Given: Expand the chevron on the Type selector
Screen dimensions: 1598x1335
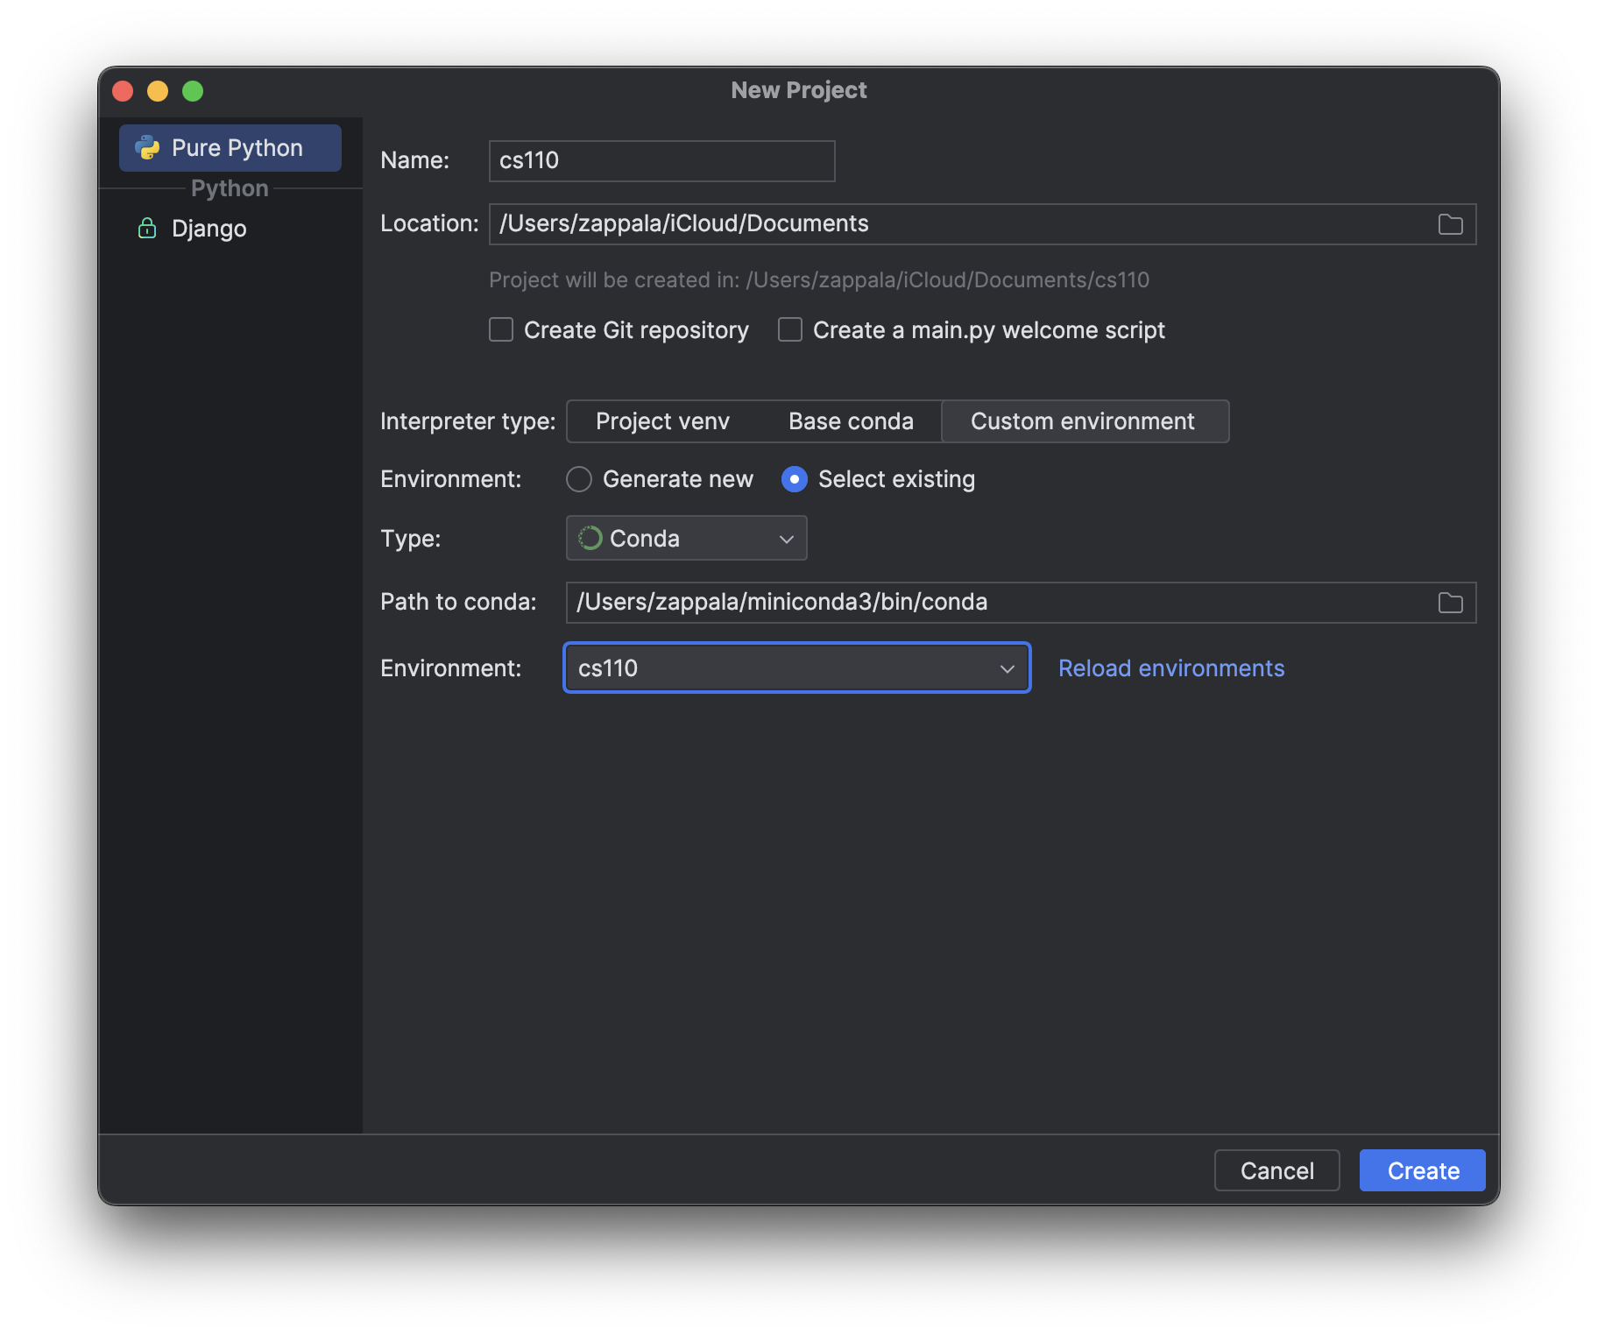Looking at the screenshot, I should coord(786,538).
